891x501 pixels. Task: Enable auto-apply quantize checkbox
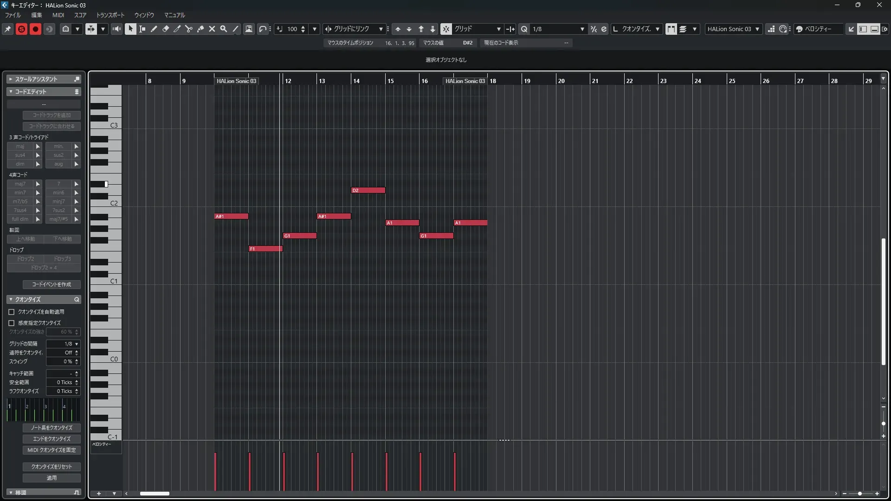pos(12,312)
